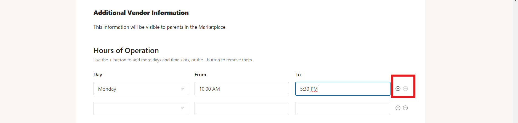
Task: Click the Additional Vendor Information heading
Action: [141, 13]
